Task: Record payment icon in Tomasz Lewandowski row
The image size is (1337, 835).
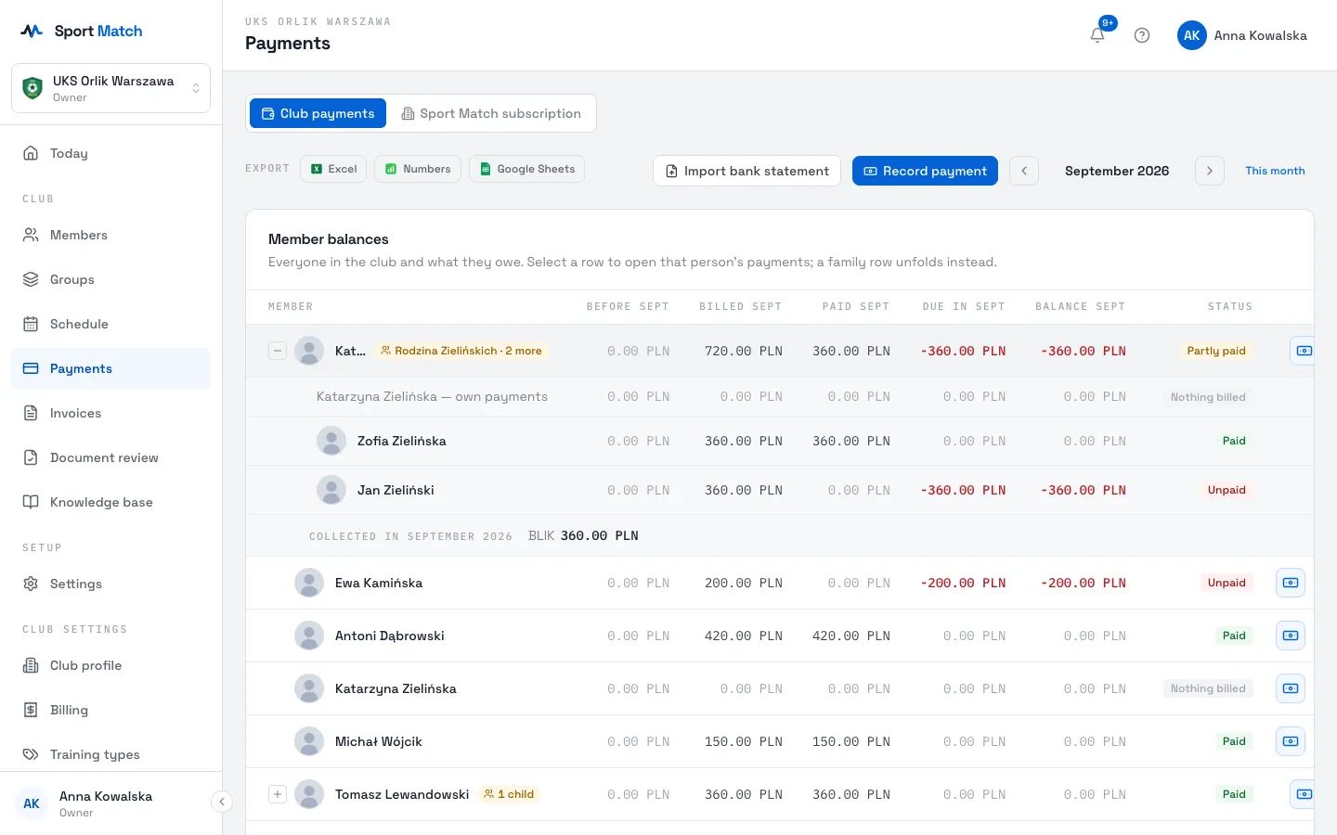Action: click(1303, 794)
